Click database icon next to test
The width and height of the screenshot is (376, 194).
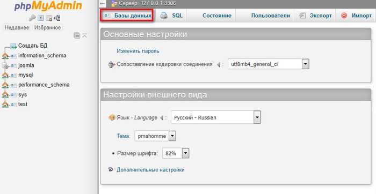point(13,105)
